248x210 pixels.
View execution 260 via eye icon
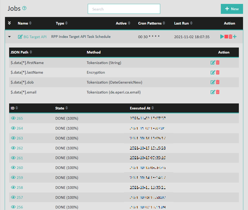[13, 168]
